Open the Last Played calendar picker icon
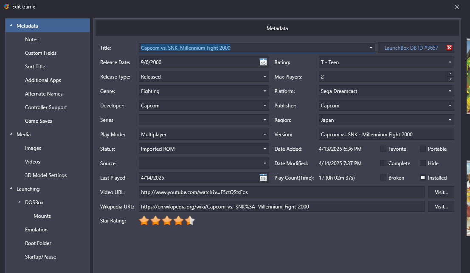The height and width of the screenshot is (273, 470). [263, 178]
